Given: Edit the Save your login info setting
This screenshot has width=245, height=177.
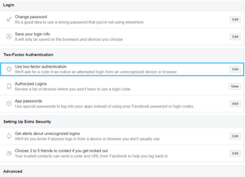Looking at the screenshot, I should pyautogui.click(x=235, y=37).
